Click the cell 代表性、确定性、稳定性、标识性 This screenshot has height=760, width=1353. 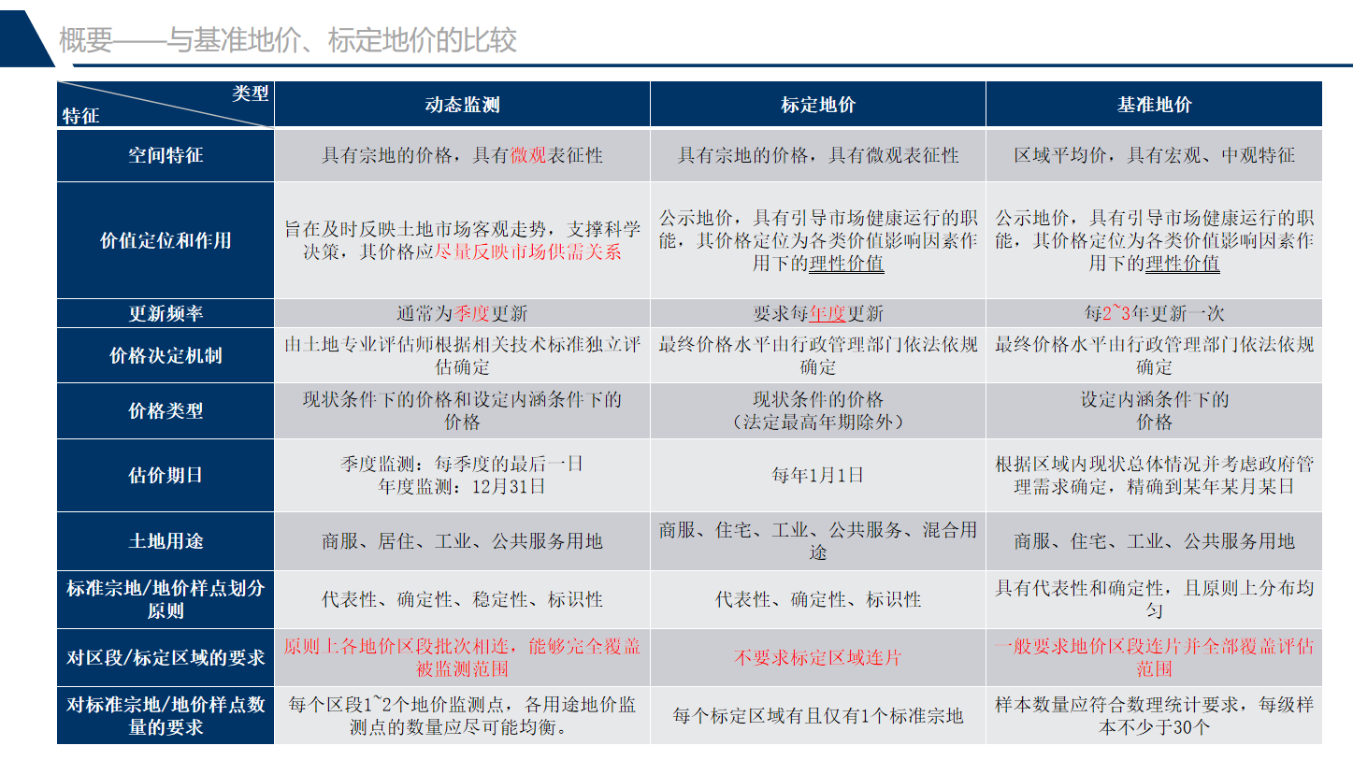click(x=462, y=599)
